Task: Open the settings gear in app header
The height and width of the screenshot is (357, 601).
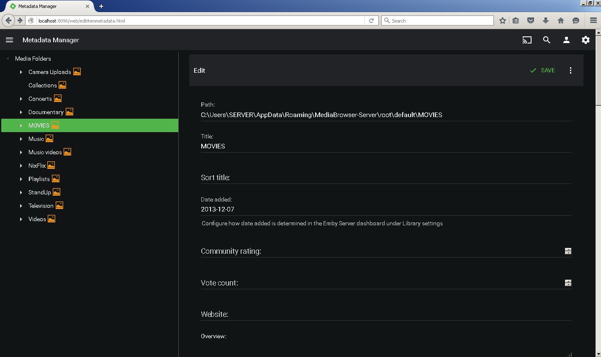Action: click(586, 40)
